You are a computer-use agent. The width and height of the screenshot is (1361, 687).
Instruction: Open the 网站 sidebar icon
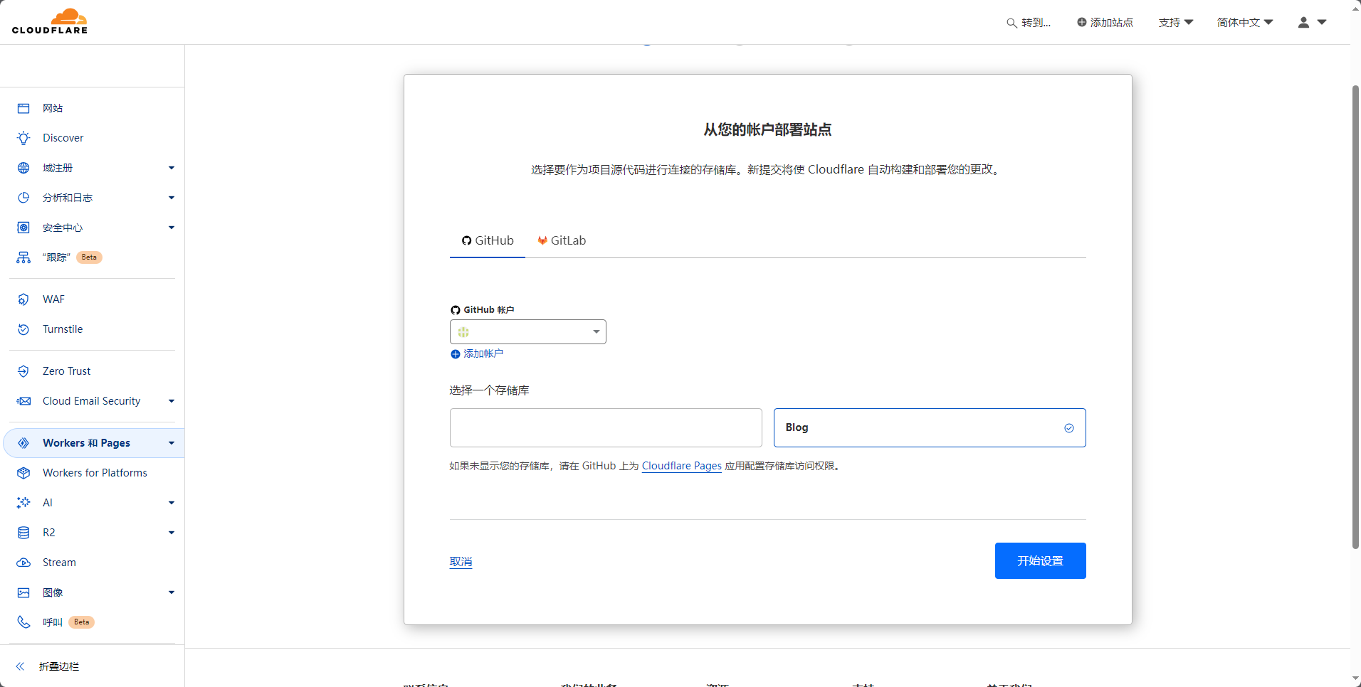coord(23,108)
